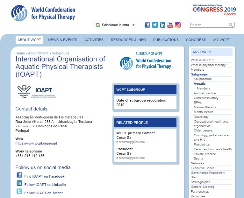The image size is (244, 198).
Task: Open About WCPT sidebar heading
Action: click(212, 52)
